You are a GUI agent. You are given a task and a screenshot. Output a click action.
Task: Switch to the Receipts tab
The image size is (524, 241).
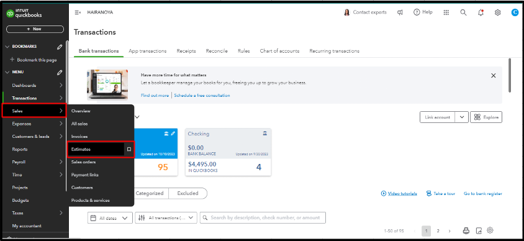pos(186,51)
